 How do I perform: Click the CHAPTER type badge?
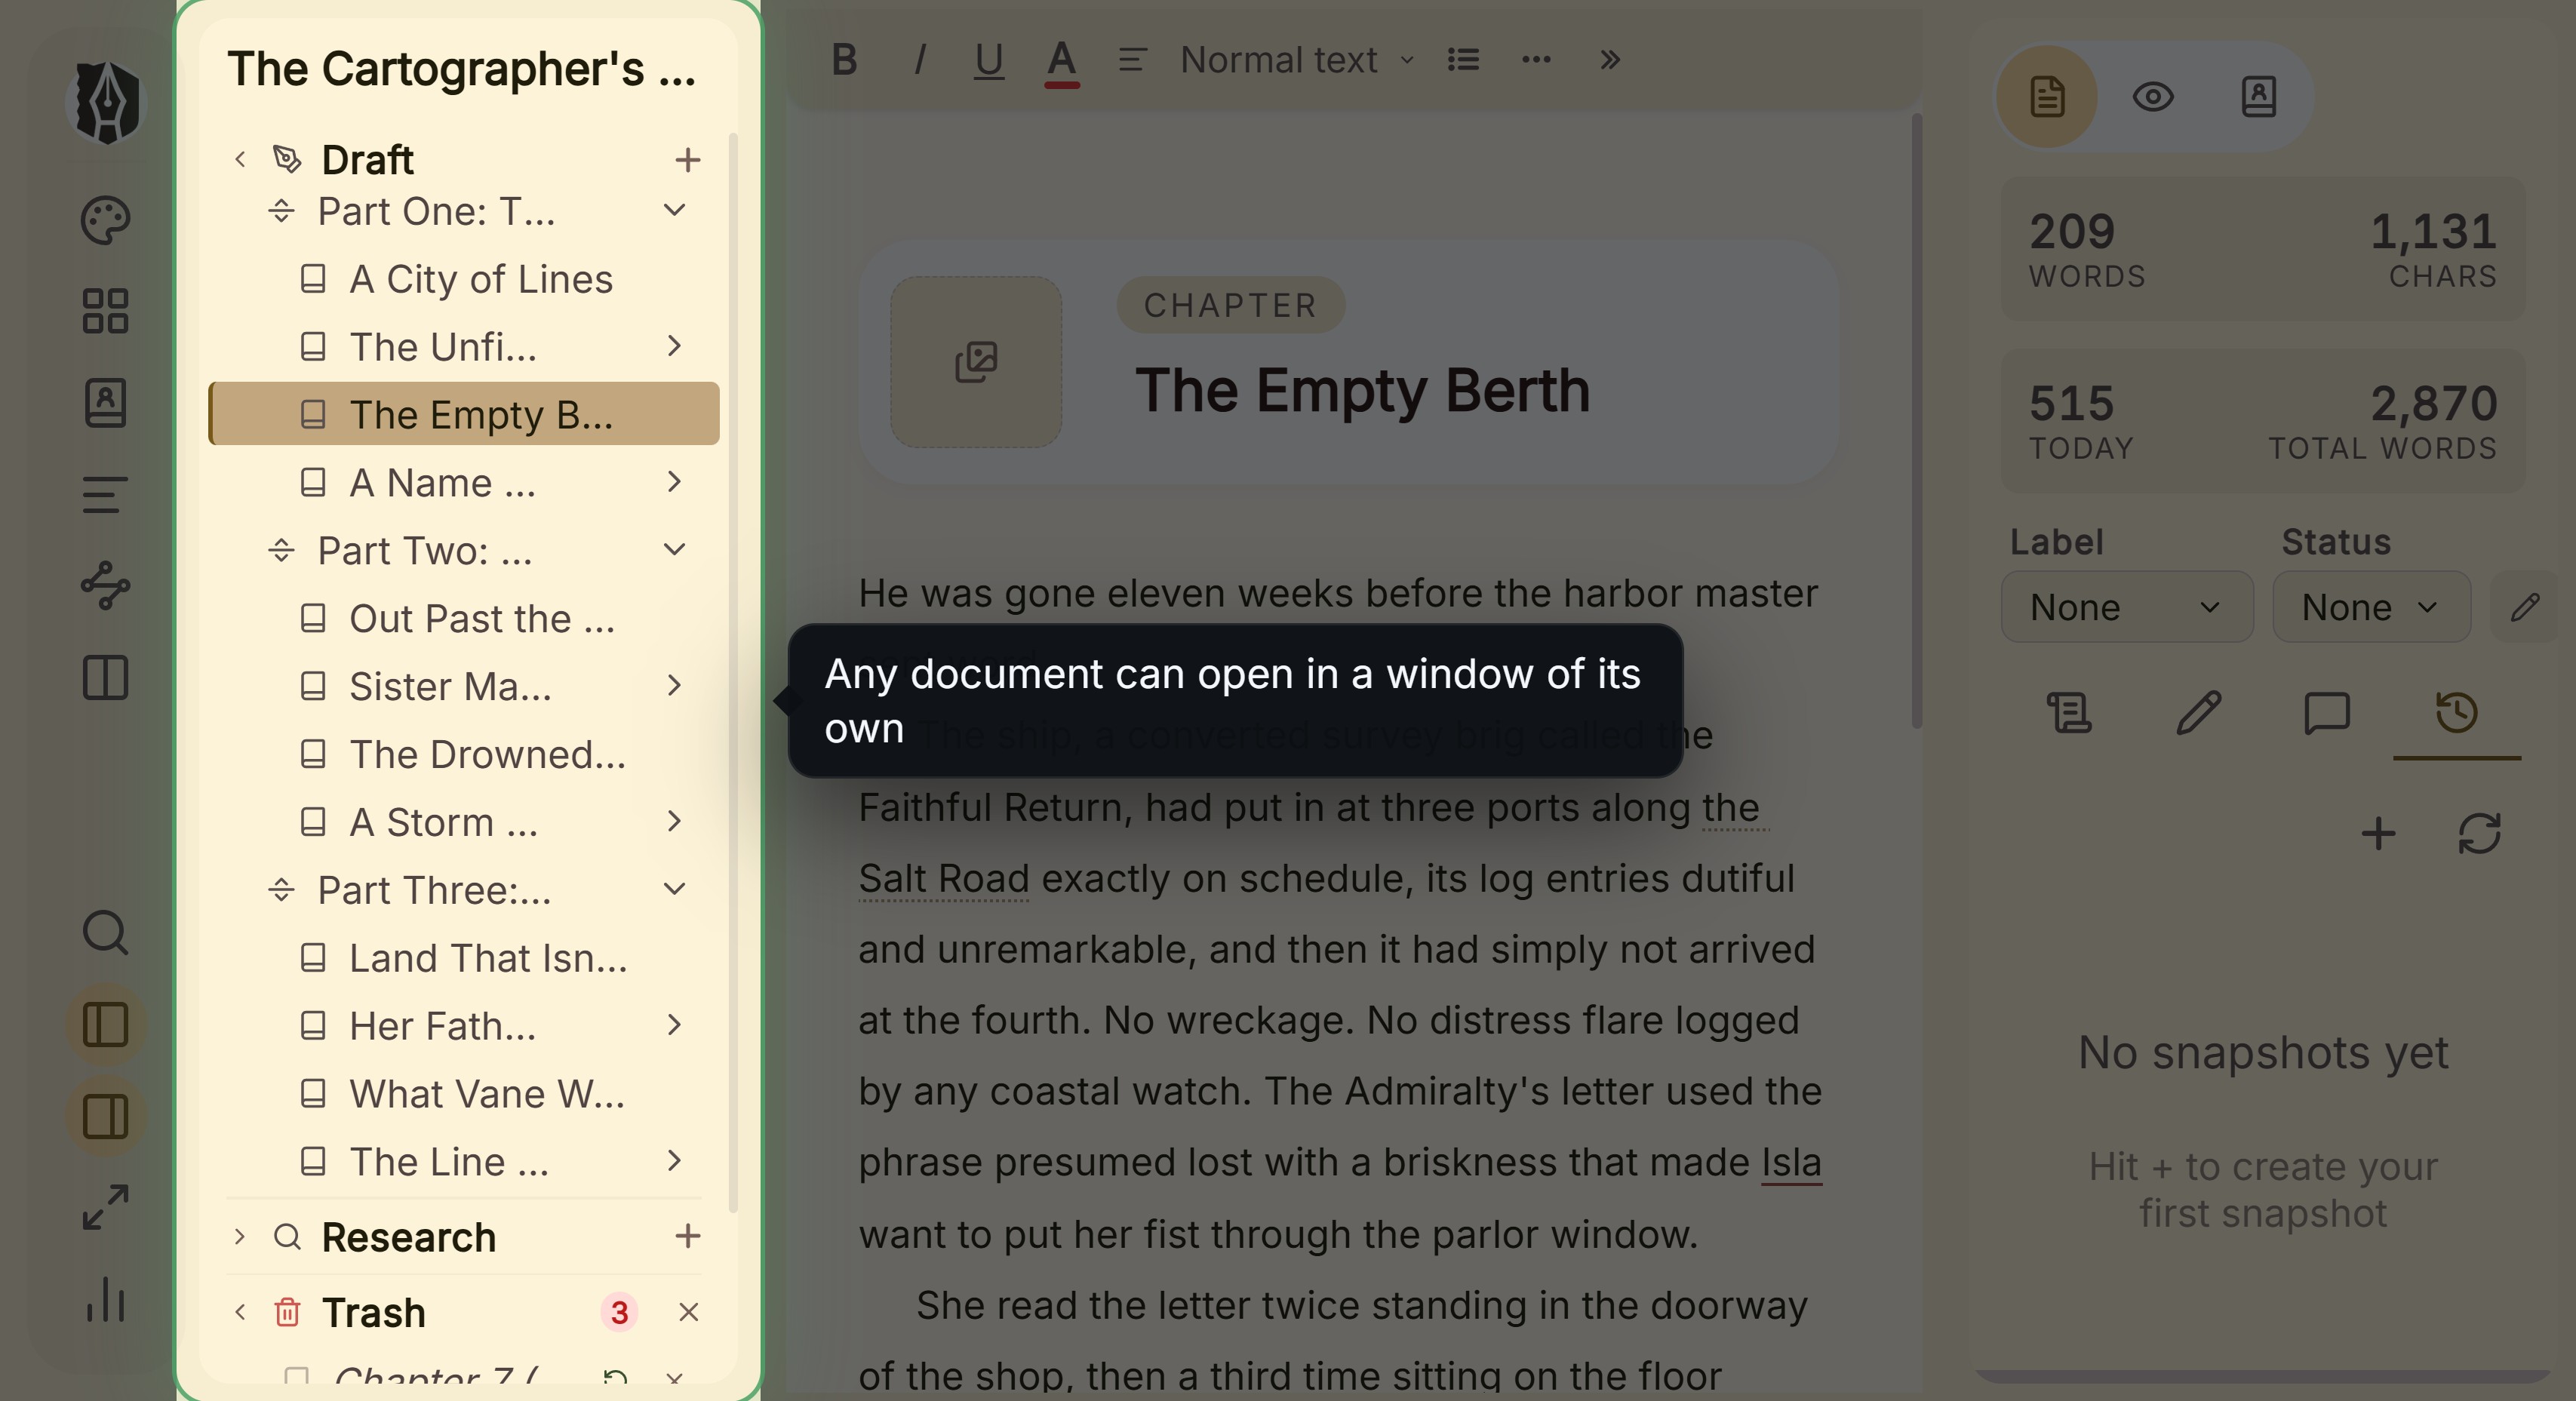click(1230, 305)
